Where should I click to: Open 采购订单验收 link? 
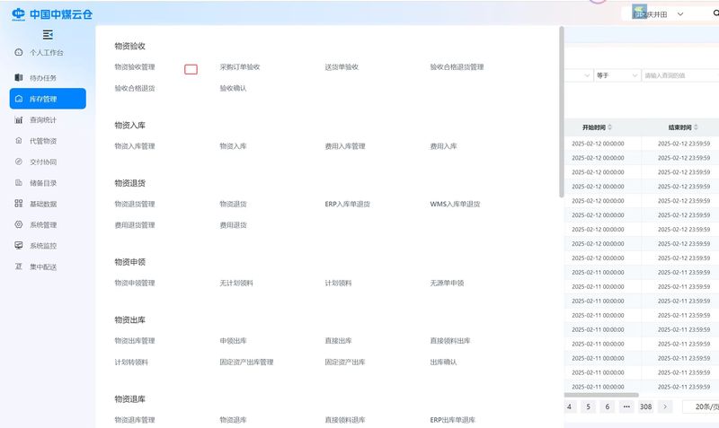point(240,66)
